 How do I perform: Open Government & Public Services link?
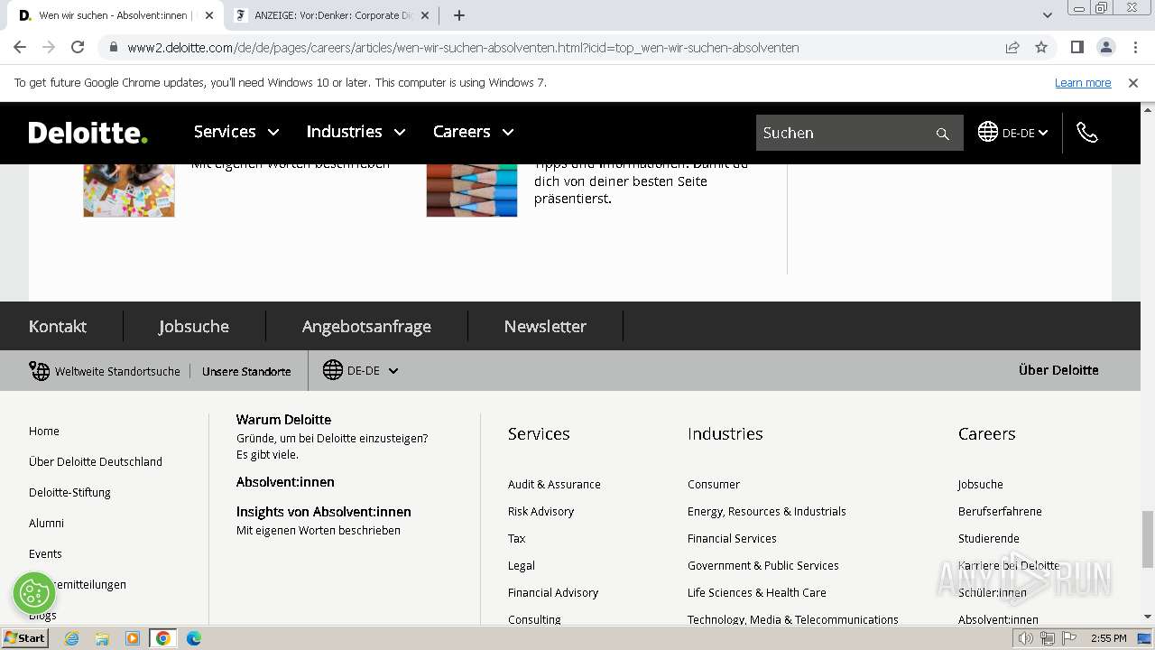(763, 565)
